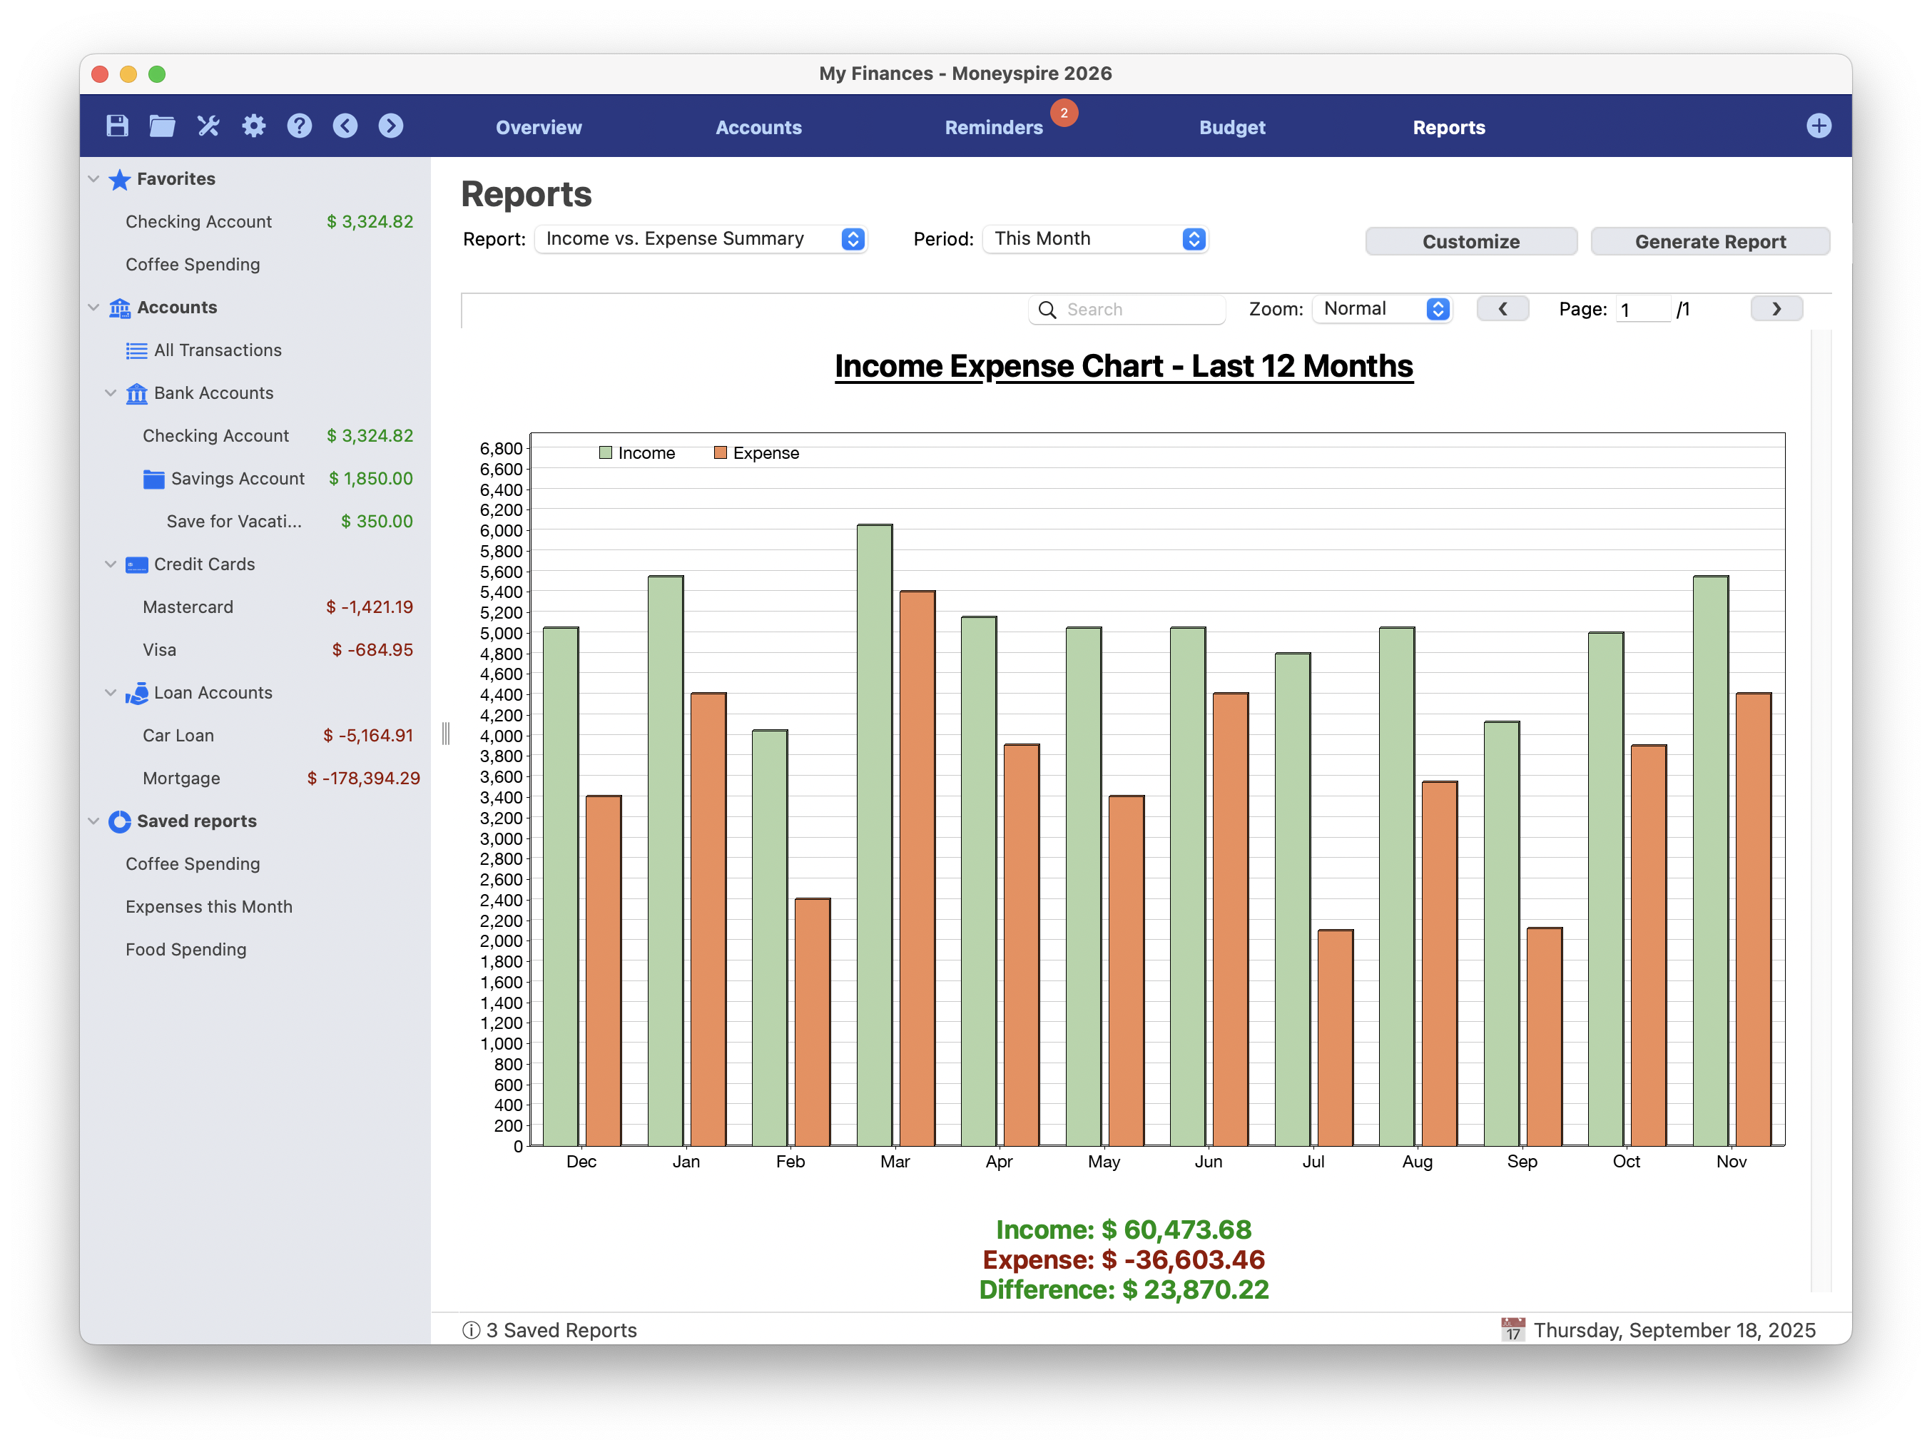This screenshot has height=1450, width=1932.
Task: Open help via the question mark icon
Action: coord(299,125)
